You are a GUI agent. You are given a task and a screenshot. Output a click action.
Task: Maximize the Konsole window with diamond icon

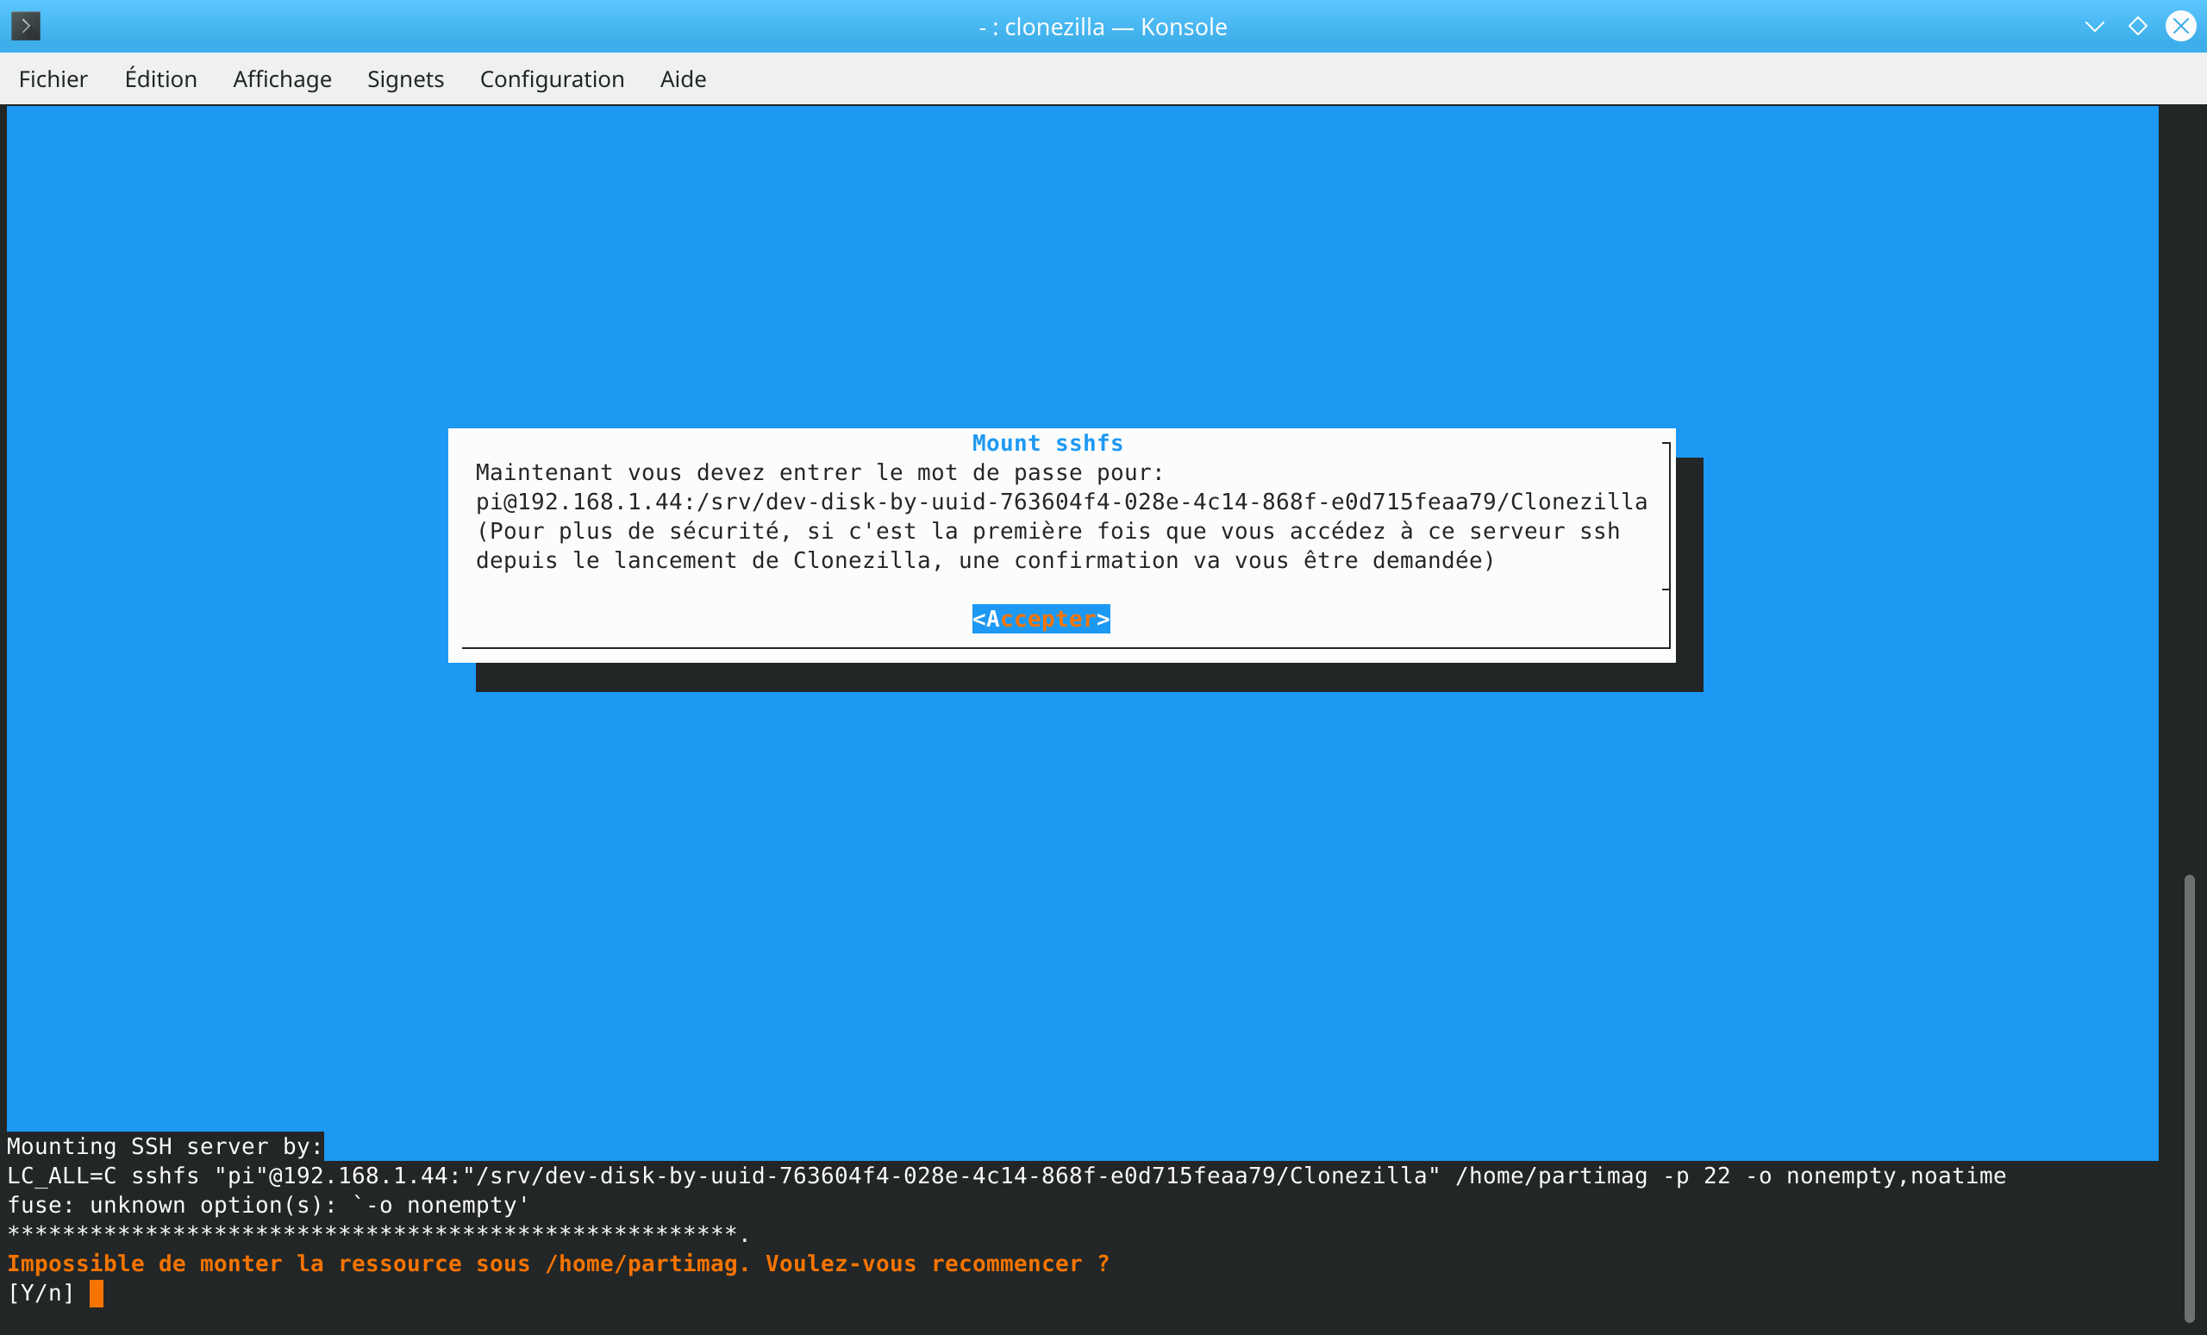(2137, 26)
